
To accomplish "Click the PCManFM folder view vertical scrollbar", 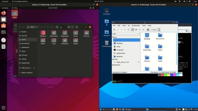I will tap(177, 49).
